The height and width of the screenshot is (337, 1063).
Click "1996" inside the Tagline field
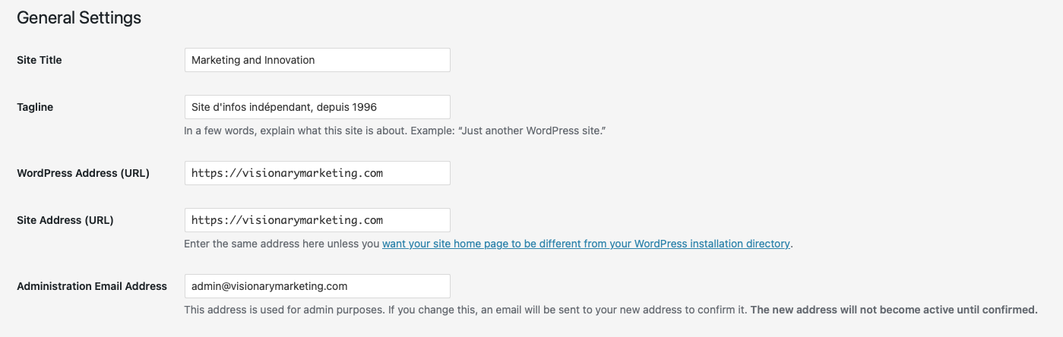[x=364, y=107]
